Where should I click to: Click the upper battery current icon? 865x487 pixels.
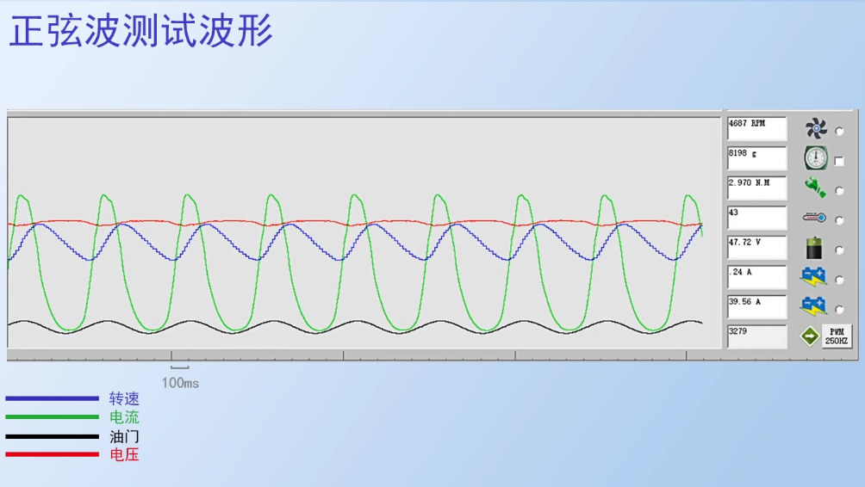tap(815, 277)
